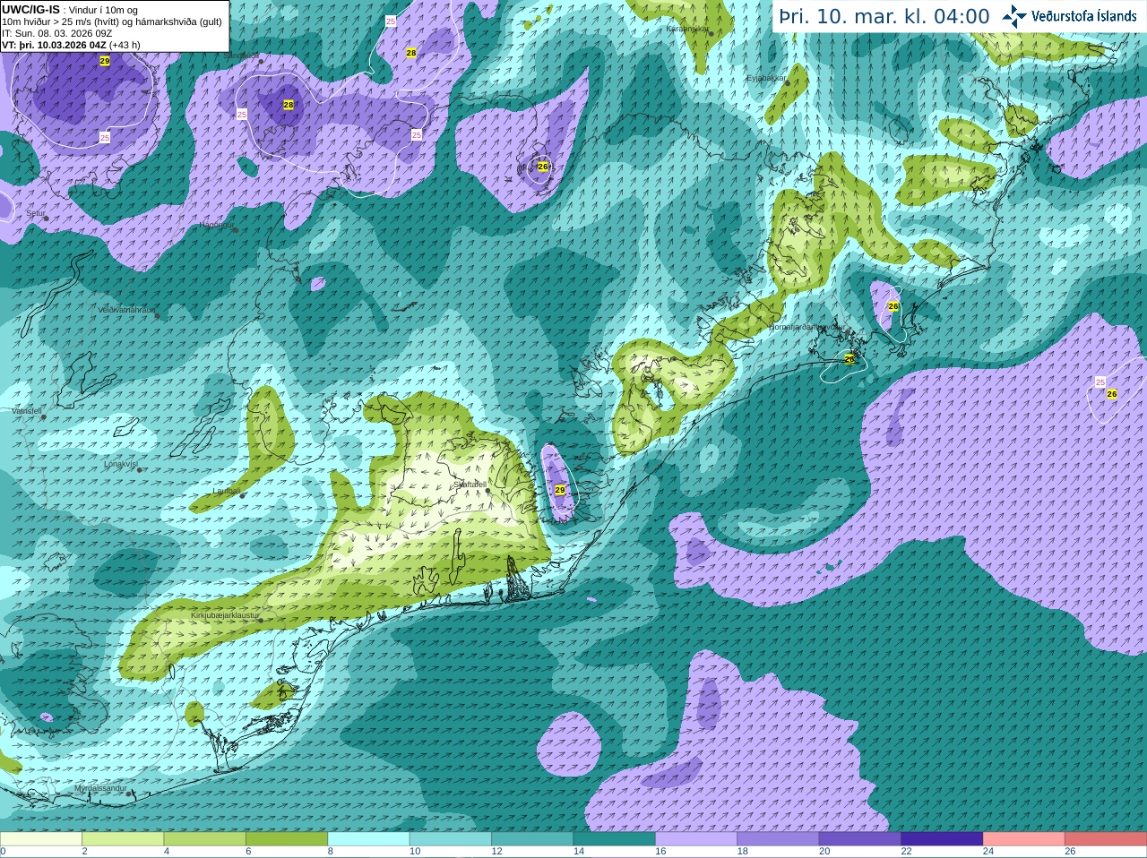Click the legend scale tick label '8'

[331, 852]
